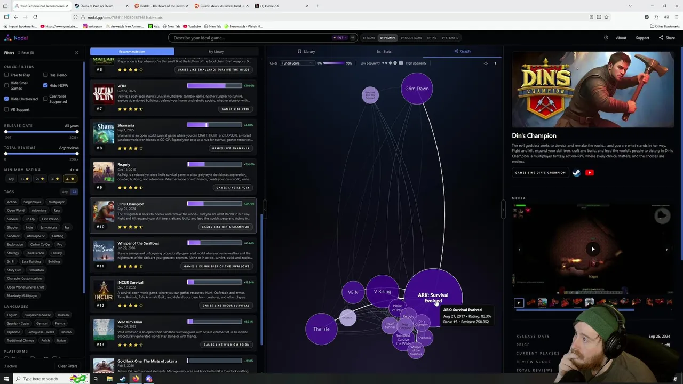Enable the Free to Play checkbox
Viewport: 683px width, 384px height.
(6, 75)
